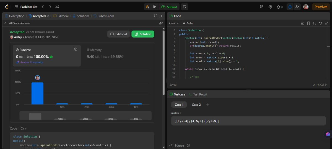This screenshot has width=332, height=149.
Task: Go to the previous problem arrow
Action: (43, 7)
